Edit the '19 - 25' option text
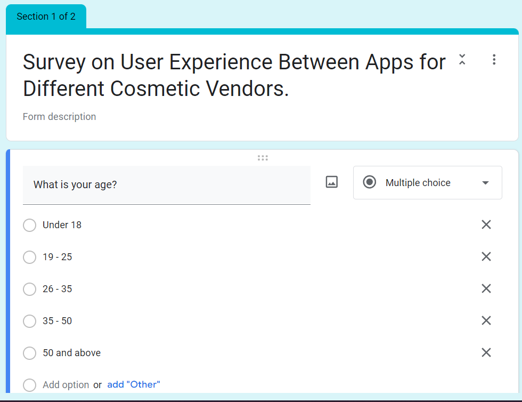 (x=58, y=257)
